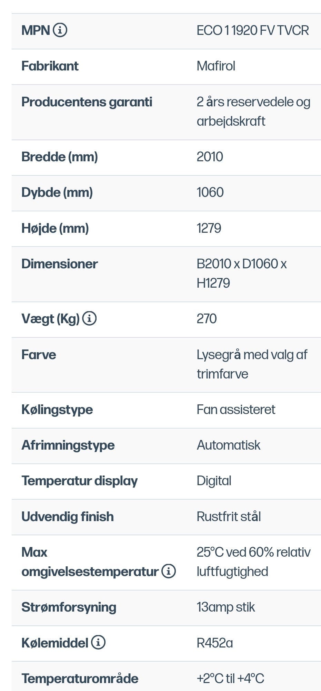Click the Kølingstype value Fan assisteret
The width and height of the screenshot is (321, 691).
click(x=236, y=410)
